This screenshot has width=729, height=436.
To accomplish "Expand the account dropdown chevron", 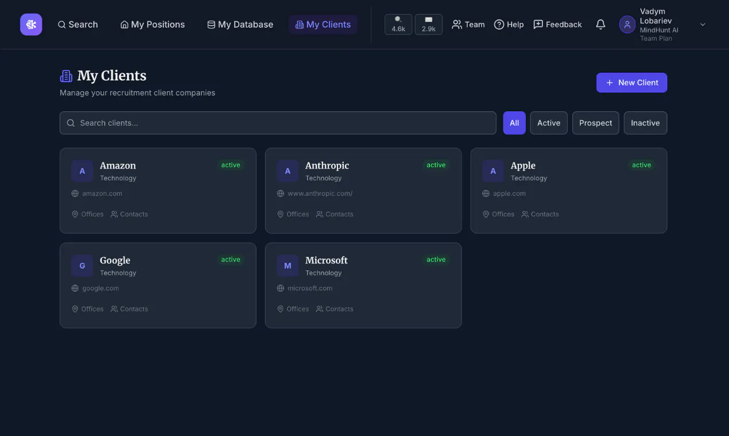I will [x=703, y=25].
